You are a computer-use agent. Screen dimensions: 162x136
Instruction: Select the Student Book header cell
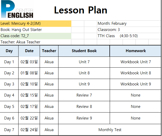84,51
